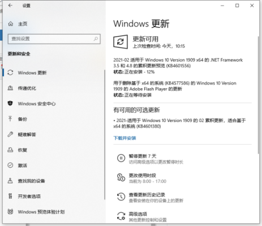Click 状态: 正在安装 - 12% text

pyautogui.click(x=134, y=72)
